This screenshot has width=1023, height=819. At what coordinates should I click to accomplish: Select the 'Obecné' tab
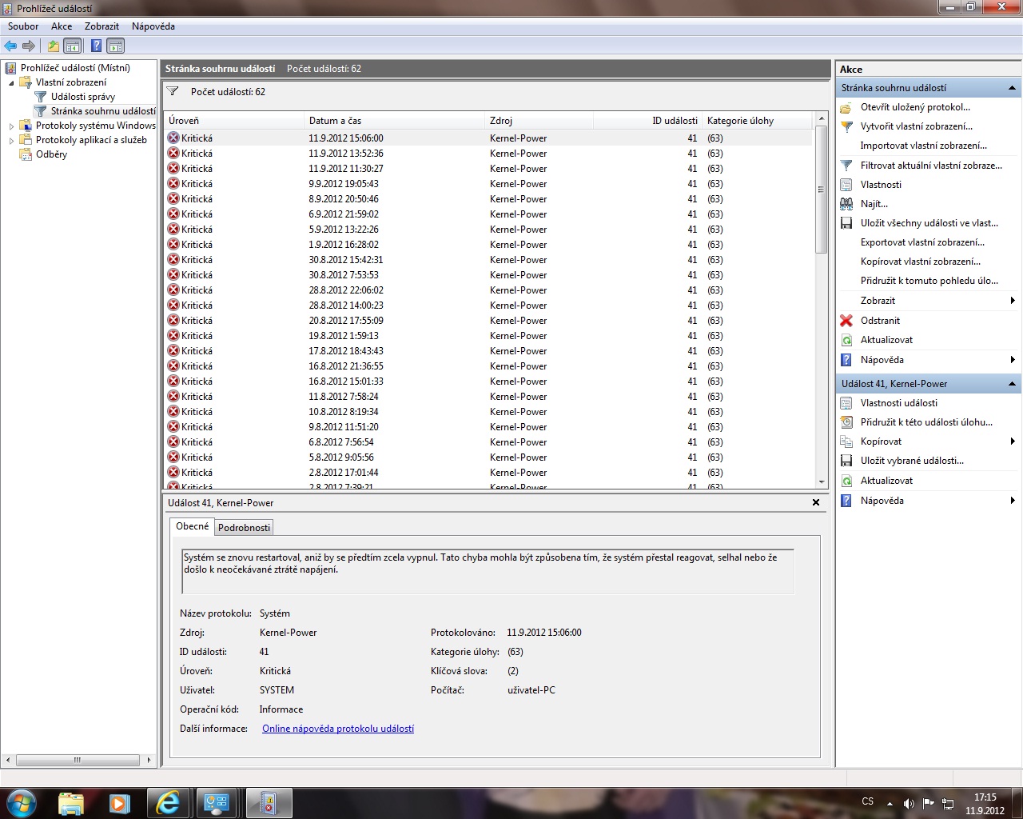pyautogui.click(x=192, y=526)
